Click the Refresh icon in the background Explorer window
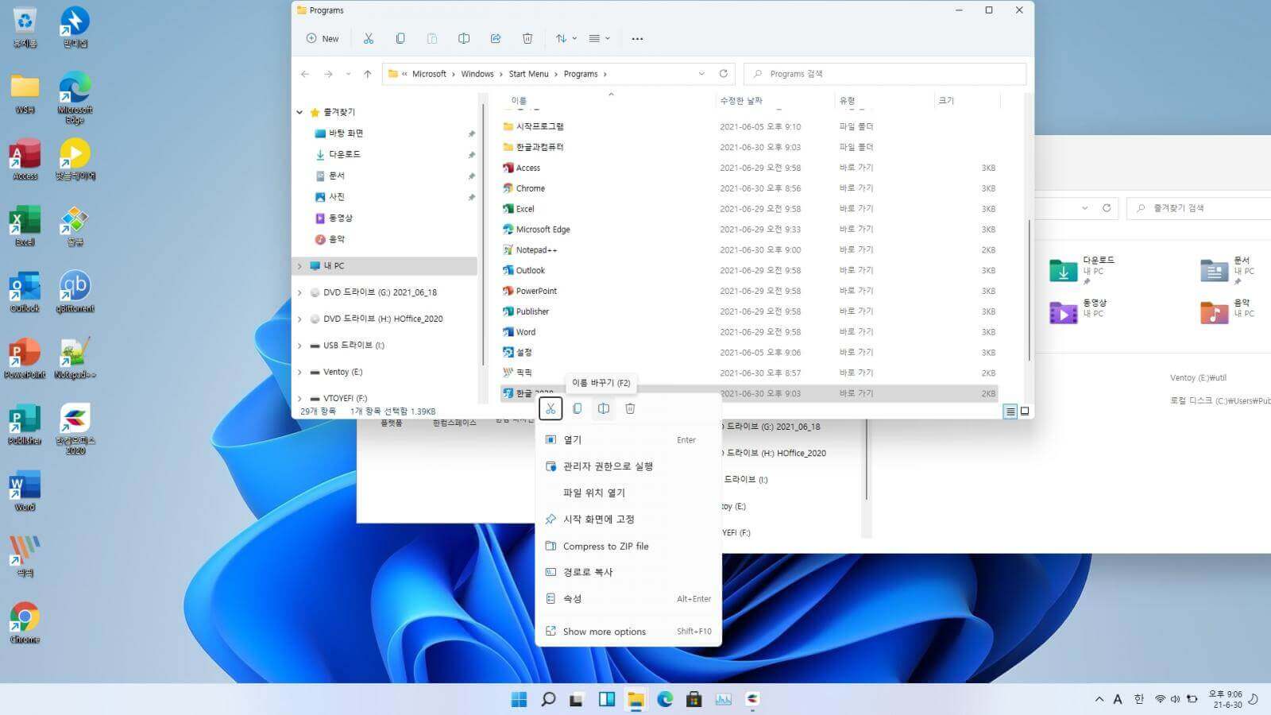1271x715 pixels. [x=1107, y=208]
